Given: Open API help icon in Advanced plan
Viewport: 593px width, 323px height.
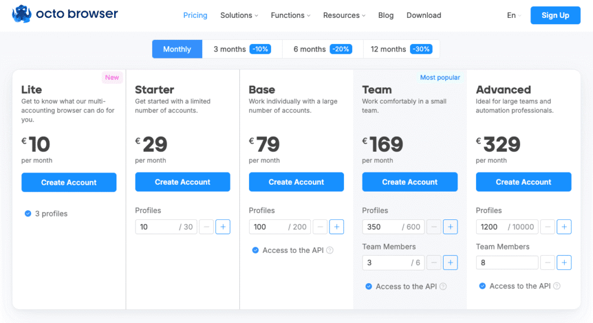Looking at the screenshot, I should pos(557,286).
